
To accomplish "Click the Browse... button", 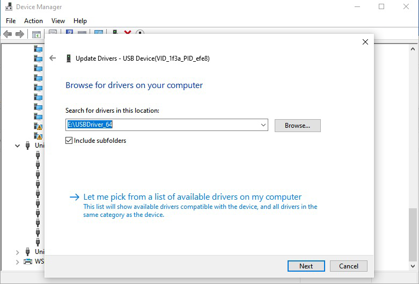I will pos(297,126).
